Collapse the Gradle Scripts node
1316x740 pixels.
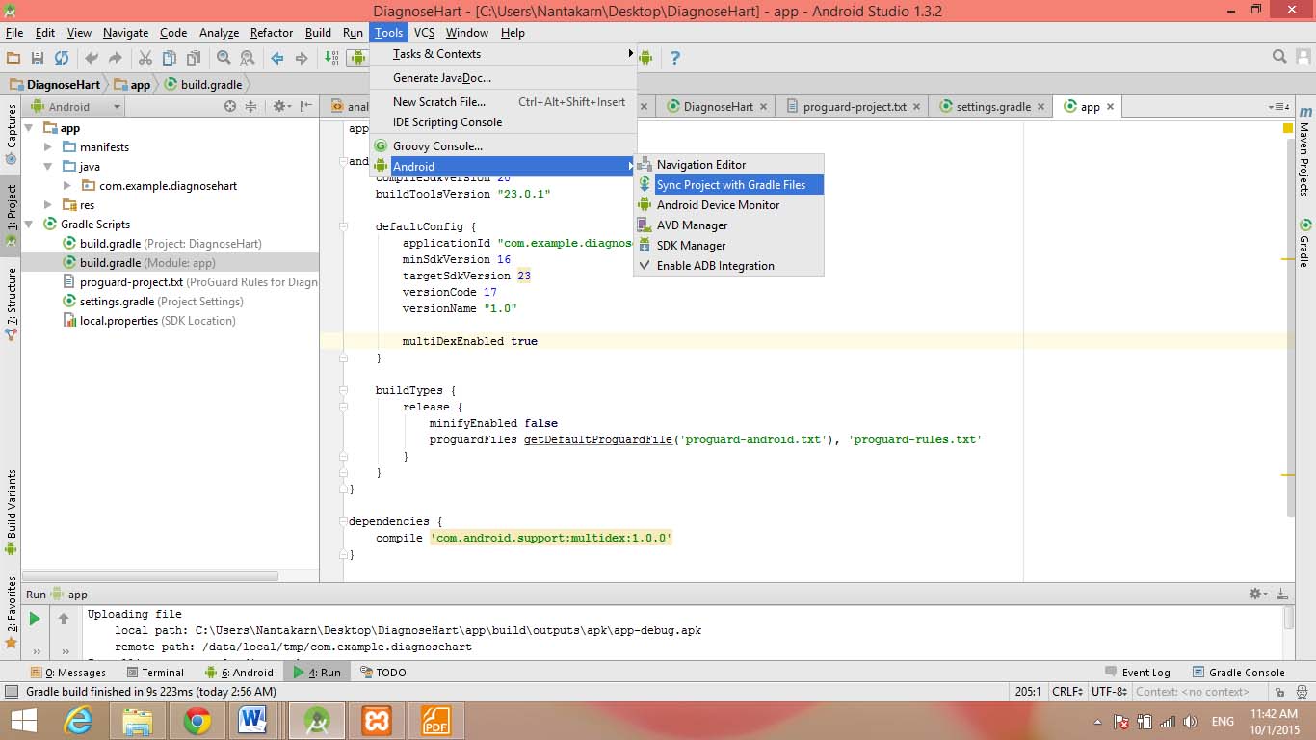pyautogui.click(x=29, y=225)
